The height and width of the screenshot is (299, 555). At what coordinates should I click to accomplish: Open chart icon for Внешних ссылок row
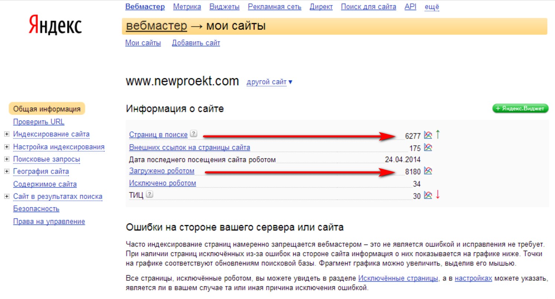[x=428, y=148]
